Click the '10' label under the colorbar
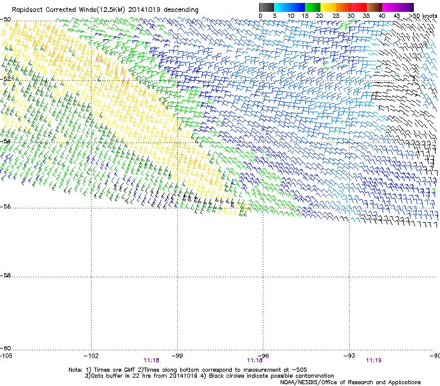Screen dimensions: 440x386 coord(291,16)
